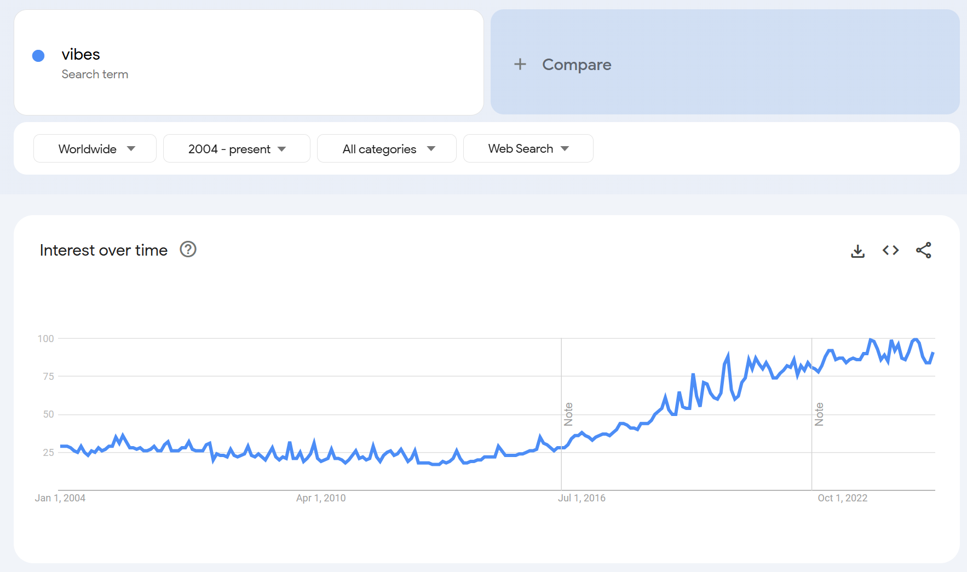Image resolution: width=967 pixels, height=572 pixels.
Task: Click the Note marker near Jul 1, 2016
Action: click(x=568, y=414)
